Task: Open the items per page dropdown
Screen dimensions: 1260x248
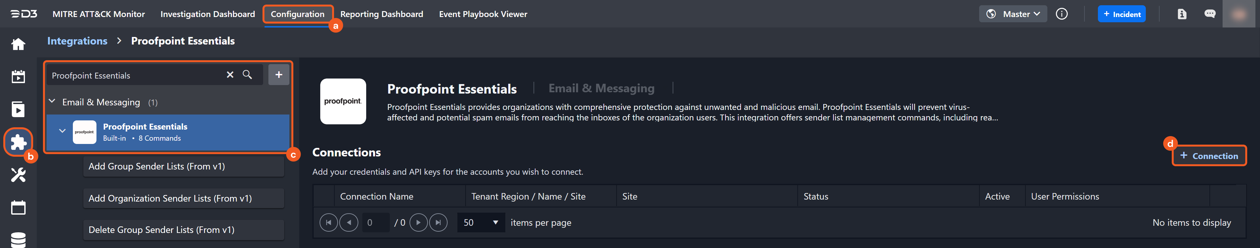Action: tap(481, 222)
